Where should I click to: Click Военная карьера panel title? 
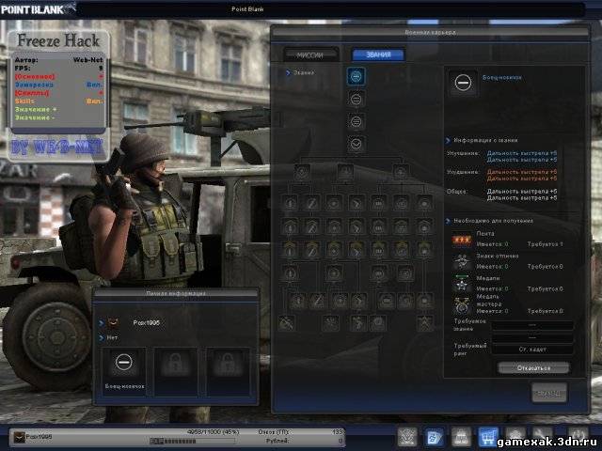(x=430, y=33)
